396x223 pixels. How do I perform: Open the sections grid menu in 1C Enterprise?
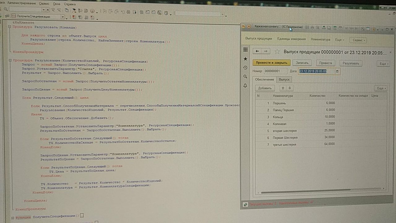pyautogui.click(x=245, y=50)
